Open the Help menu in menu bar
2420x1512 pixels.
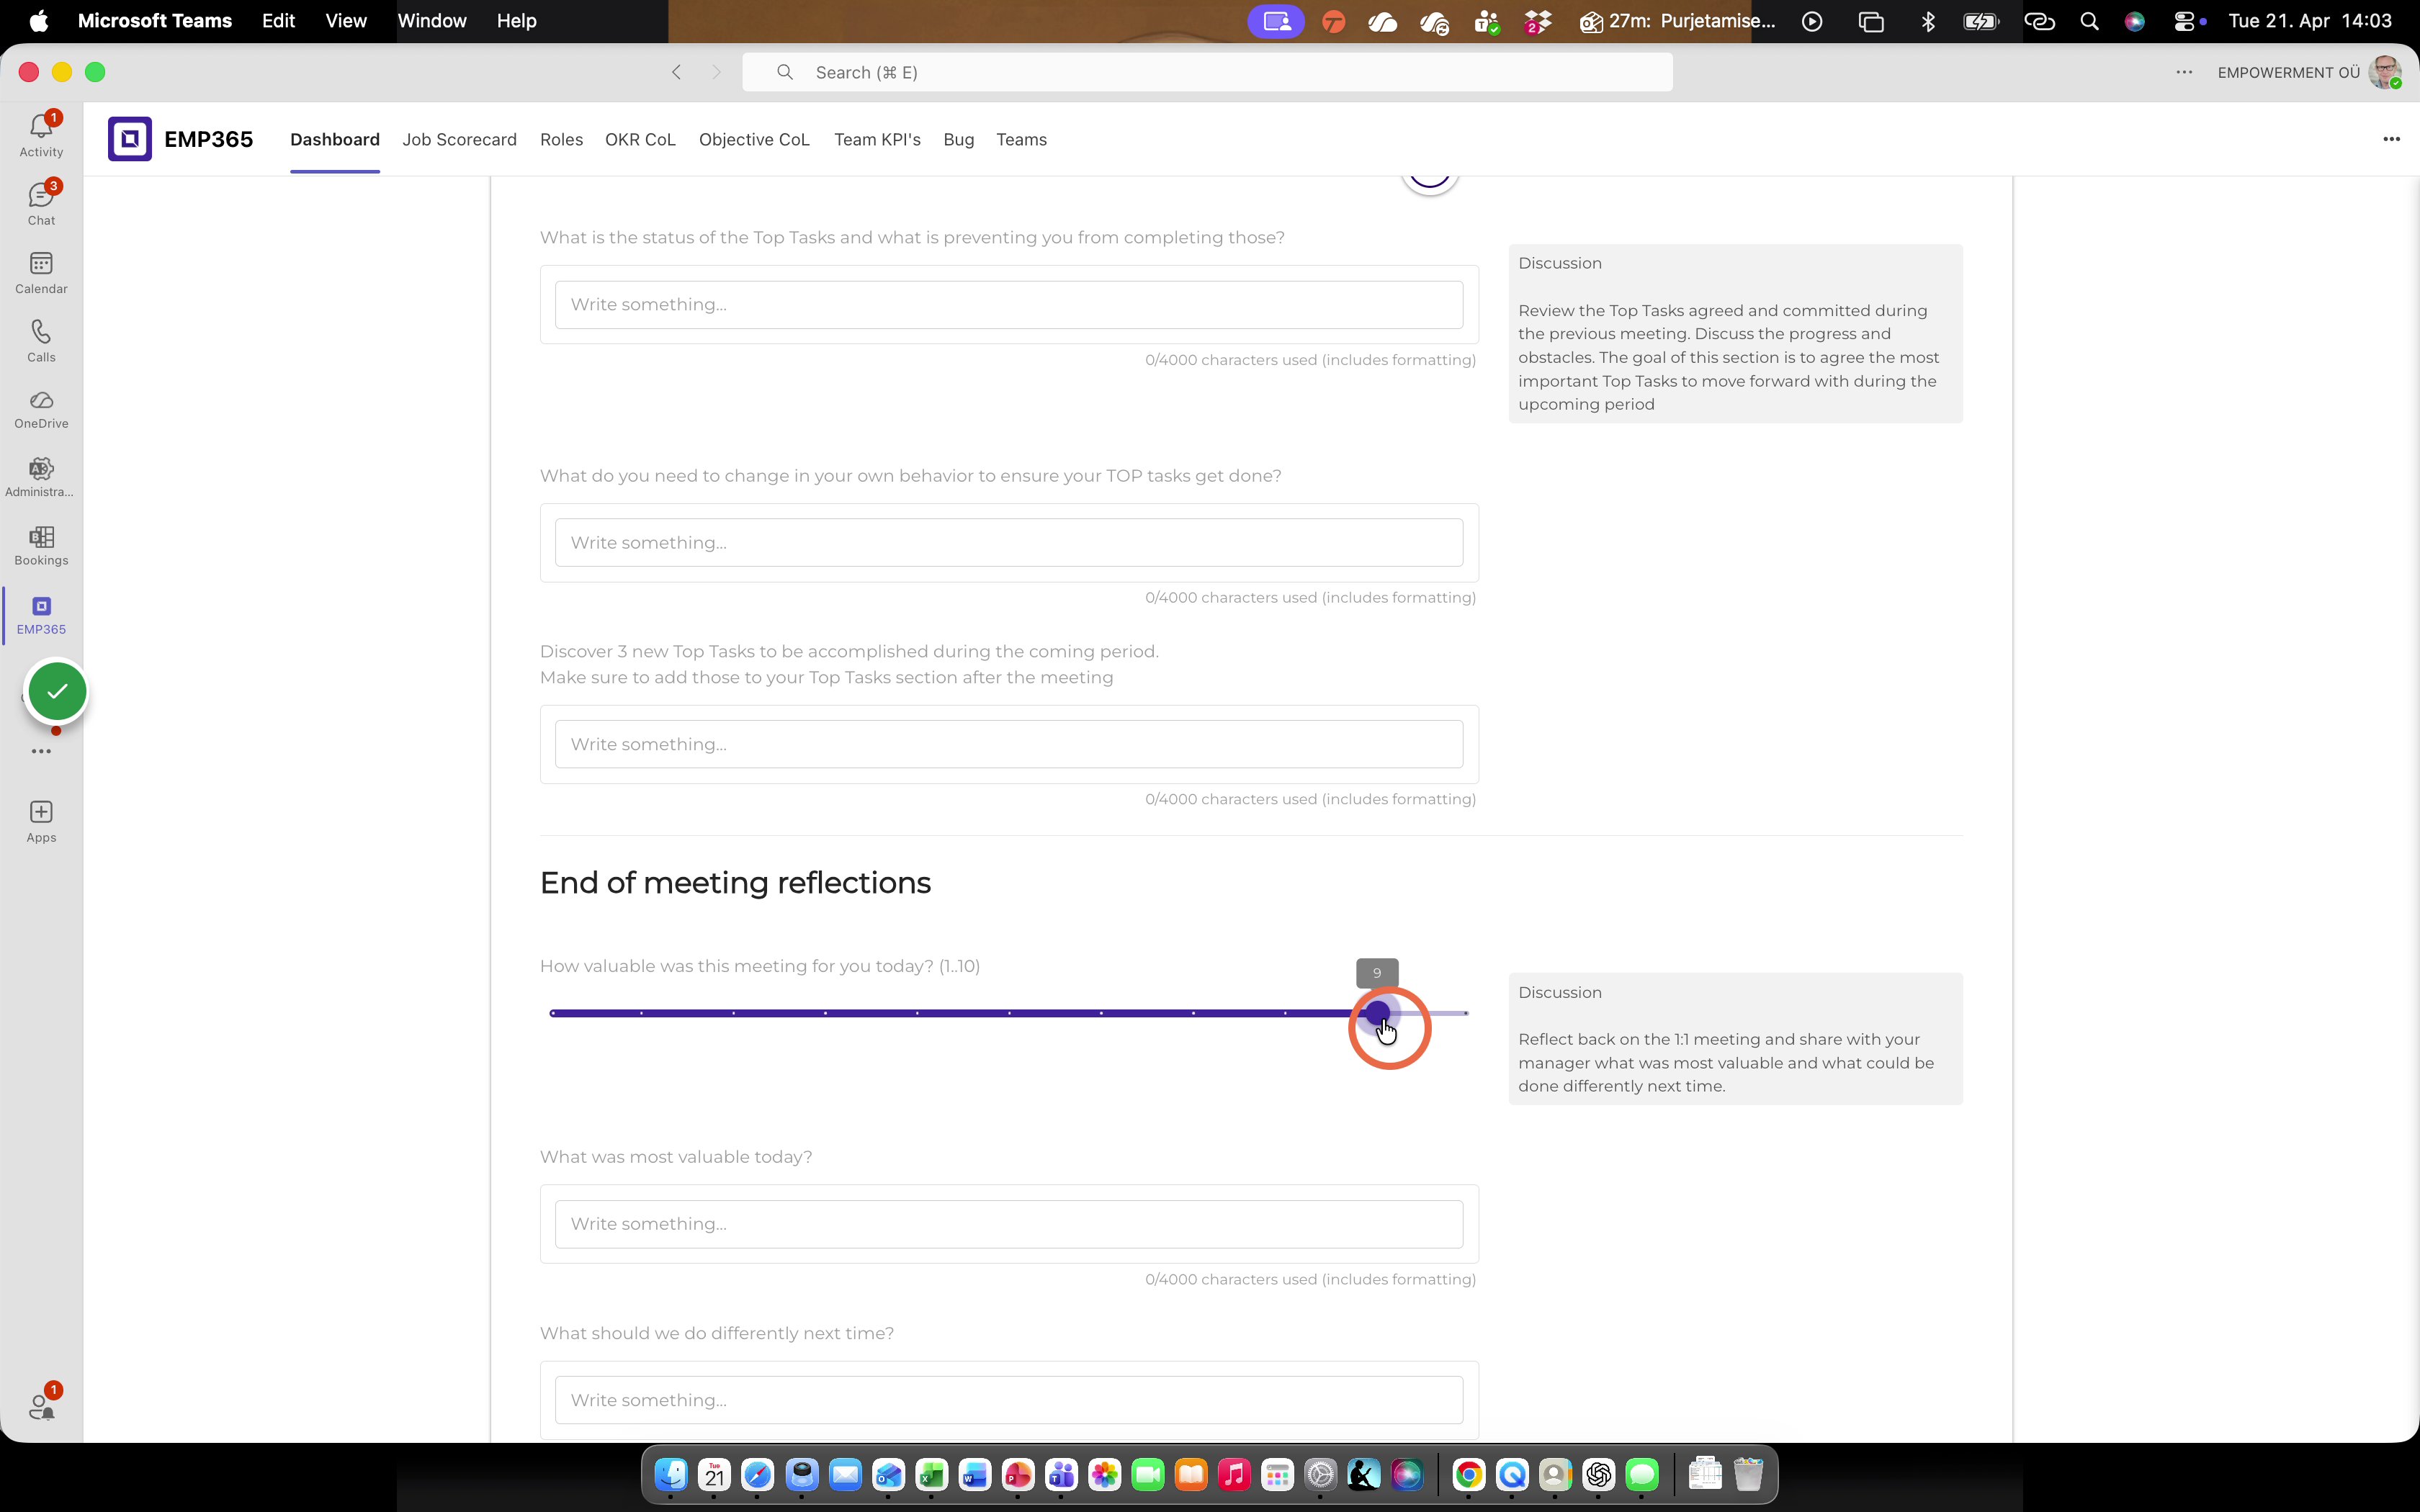516,21
